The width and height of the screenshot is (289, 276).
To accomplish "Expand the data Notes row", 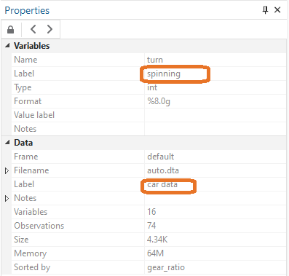I will tap(7, 198).
